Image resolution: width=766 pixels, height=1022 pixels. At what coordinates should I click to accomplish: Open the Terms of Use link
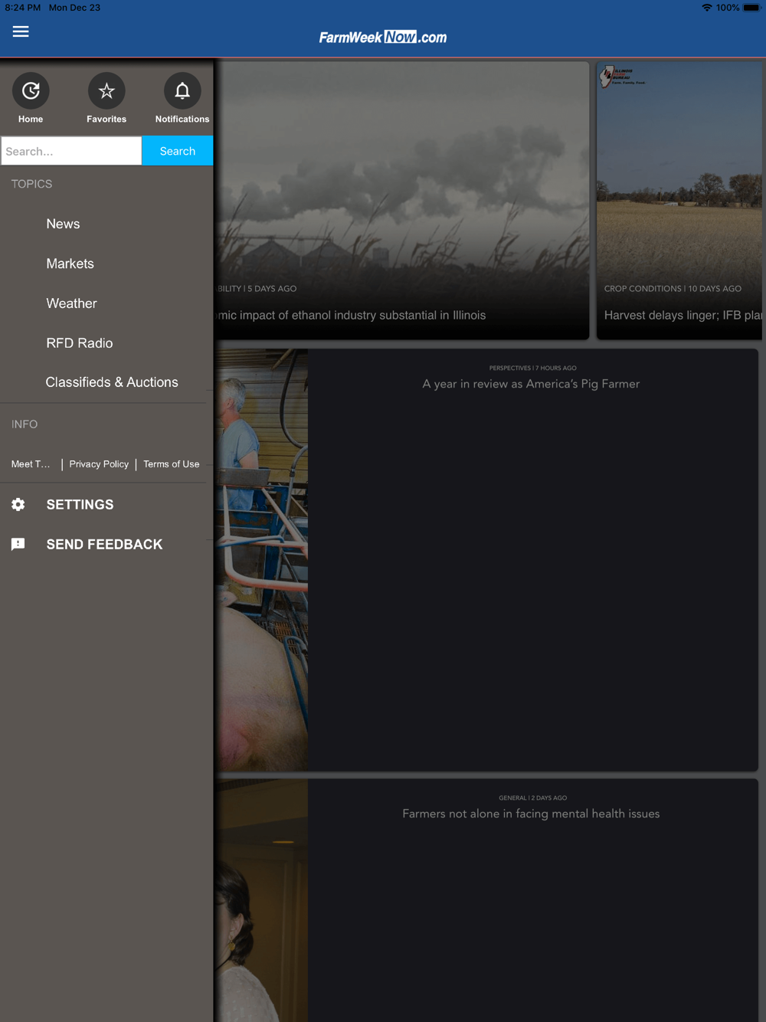(172, 464)
